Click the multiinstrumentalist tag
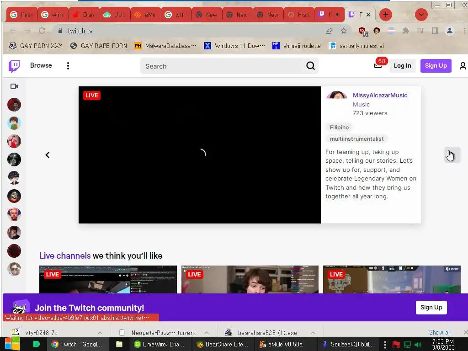 (356, 139)
